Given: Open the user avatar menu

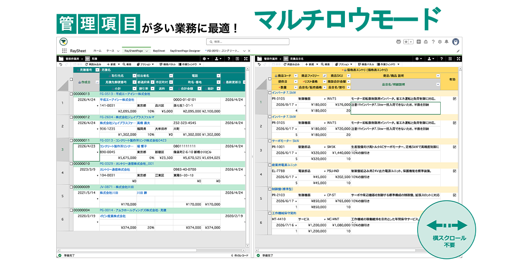Looking at the screenshot, I should click(455, 42).
